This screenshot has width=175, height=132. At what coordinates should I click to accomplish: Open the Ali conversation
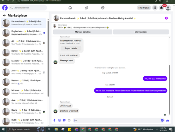(x=23, y=43)
